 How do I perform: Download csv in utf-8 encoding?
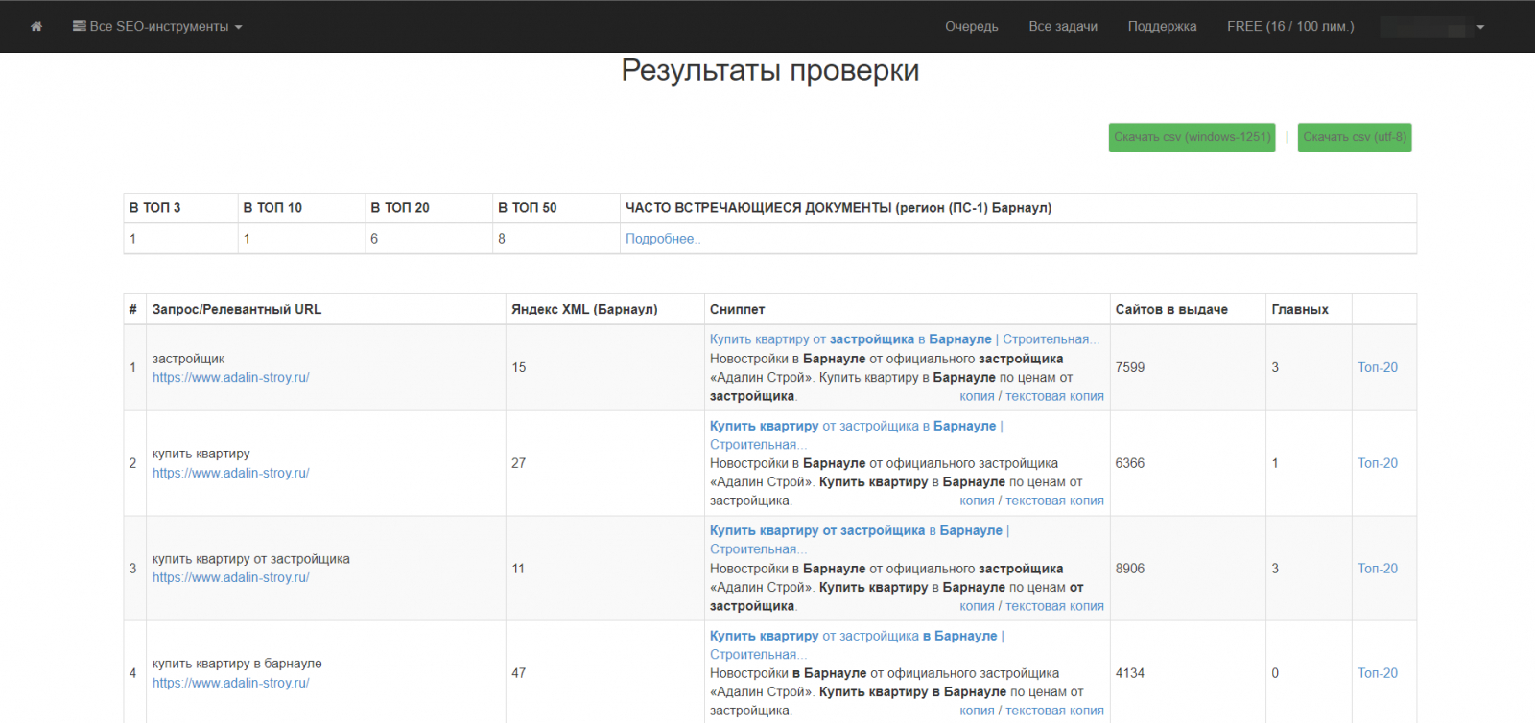pos(1354,137)
